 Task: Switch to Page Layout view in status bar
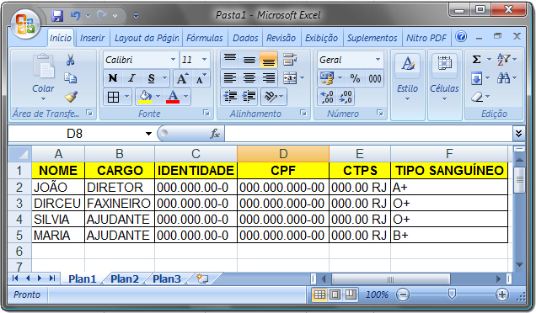coord(335,294)
